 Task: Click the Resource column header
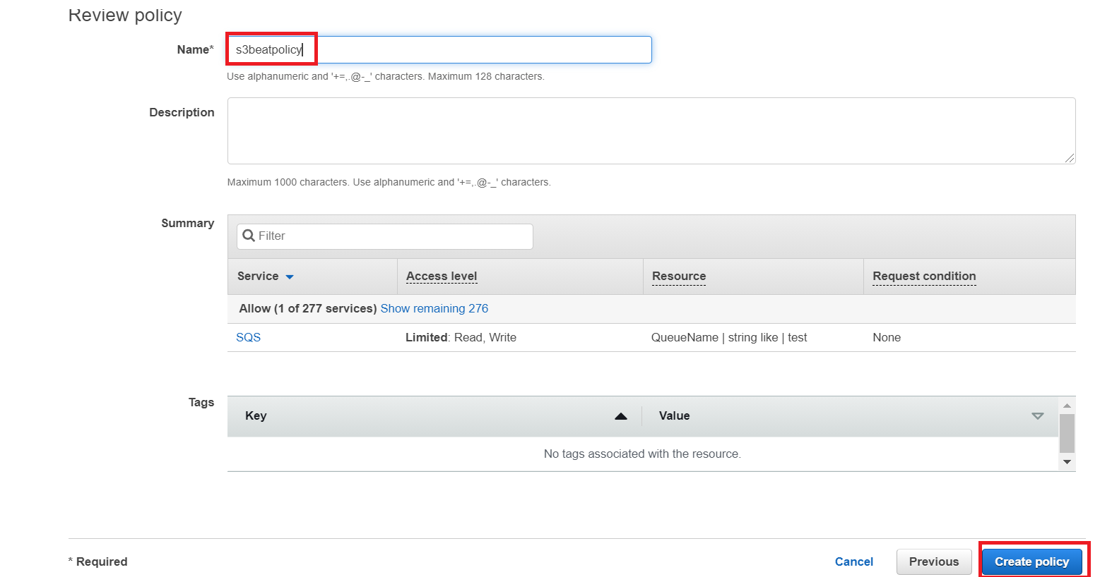click(679, 277)
